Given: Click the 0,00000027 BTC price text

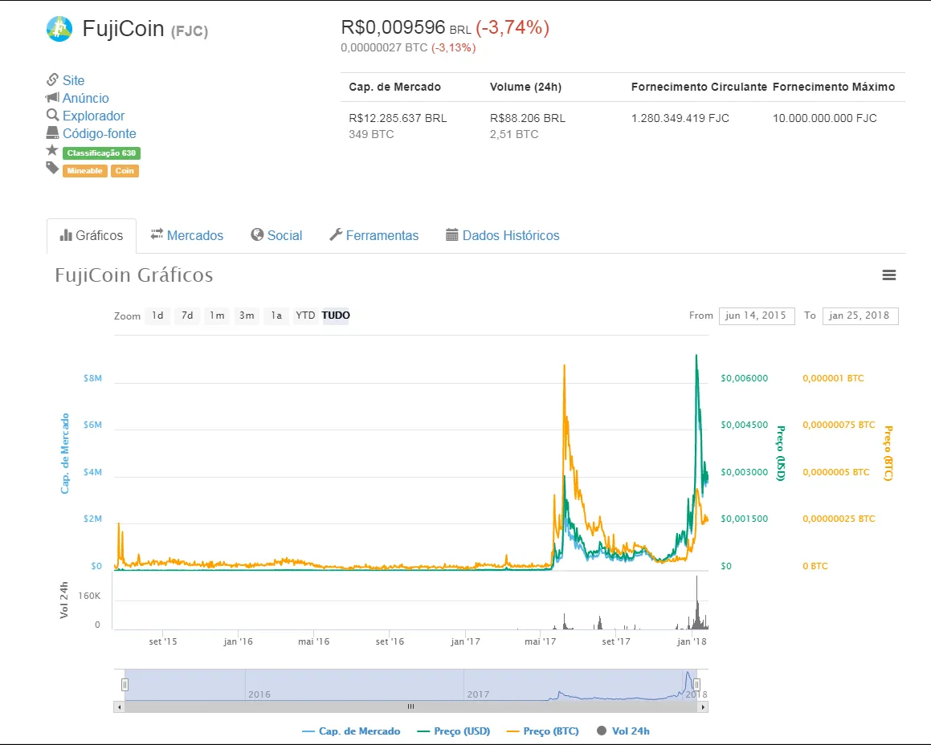Looking at the screenshot, I should [x=384, y=47].
